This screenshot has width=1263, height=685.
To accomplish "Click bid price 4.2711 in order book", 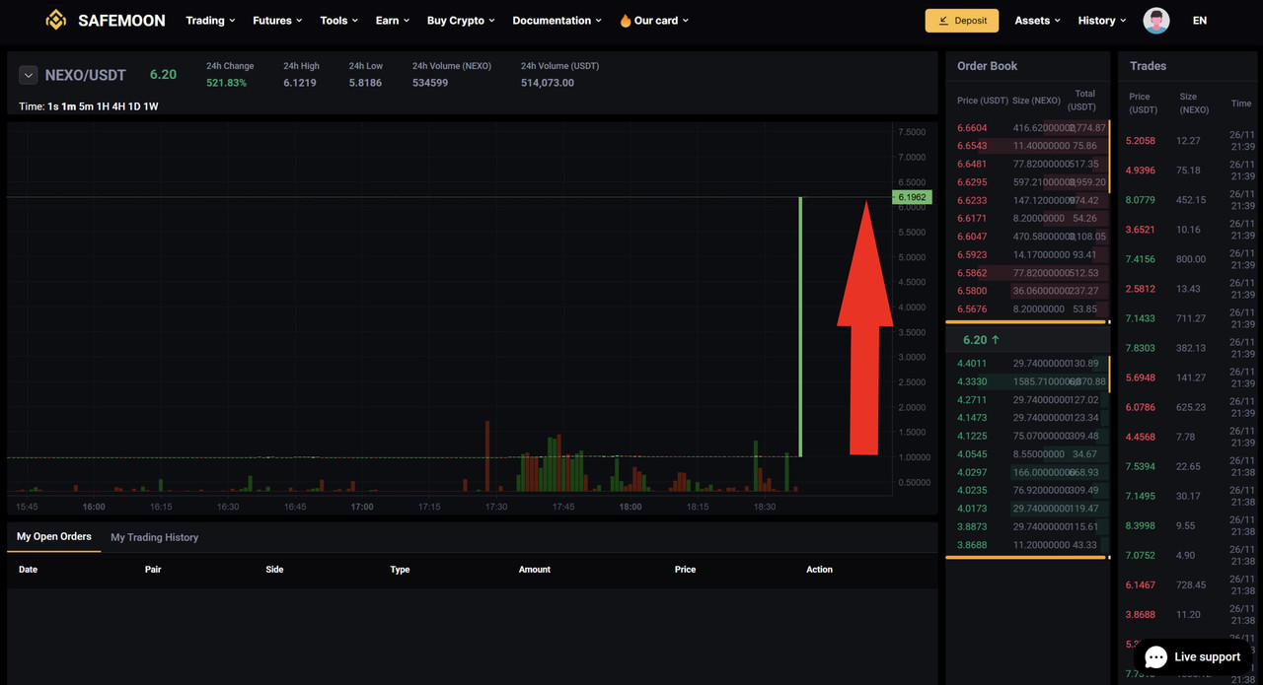I will pos(972,400).
